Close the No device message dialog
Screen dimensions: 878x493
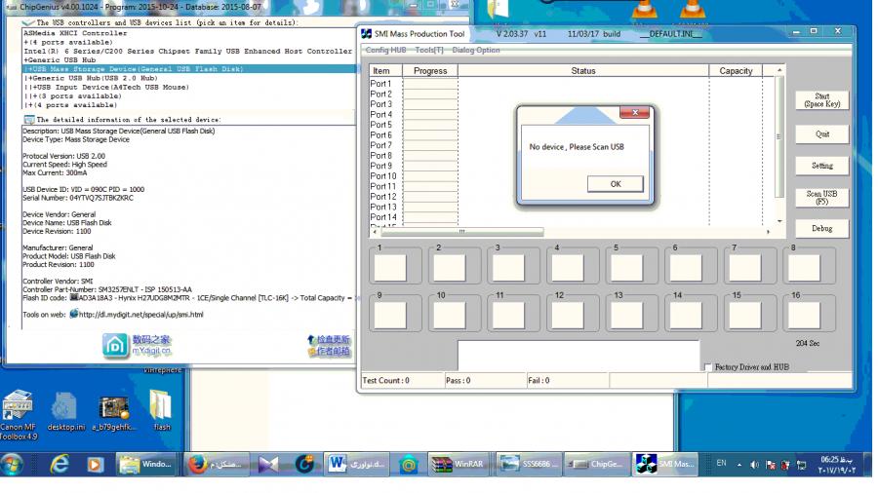point(634,112)
